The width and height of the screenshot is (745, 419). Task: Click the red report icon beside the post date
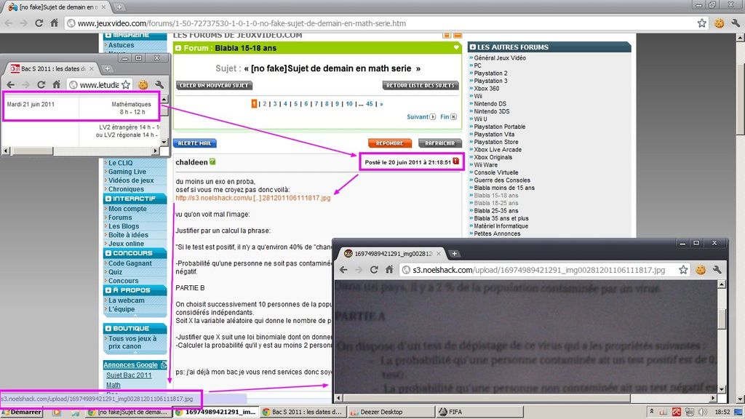tap(456, 161)
